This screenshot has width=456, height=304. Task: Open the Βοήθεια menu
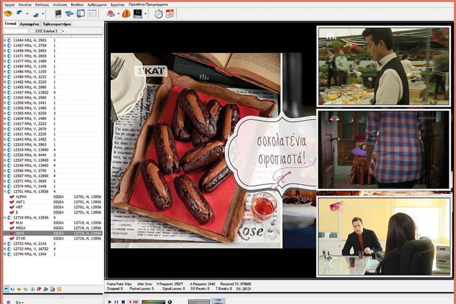coord(77,5)
